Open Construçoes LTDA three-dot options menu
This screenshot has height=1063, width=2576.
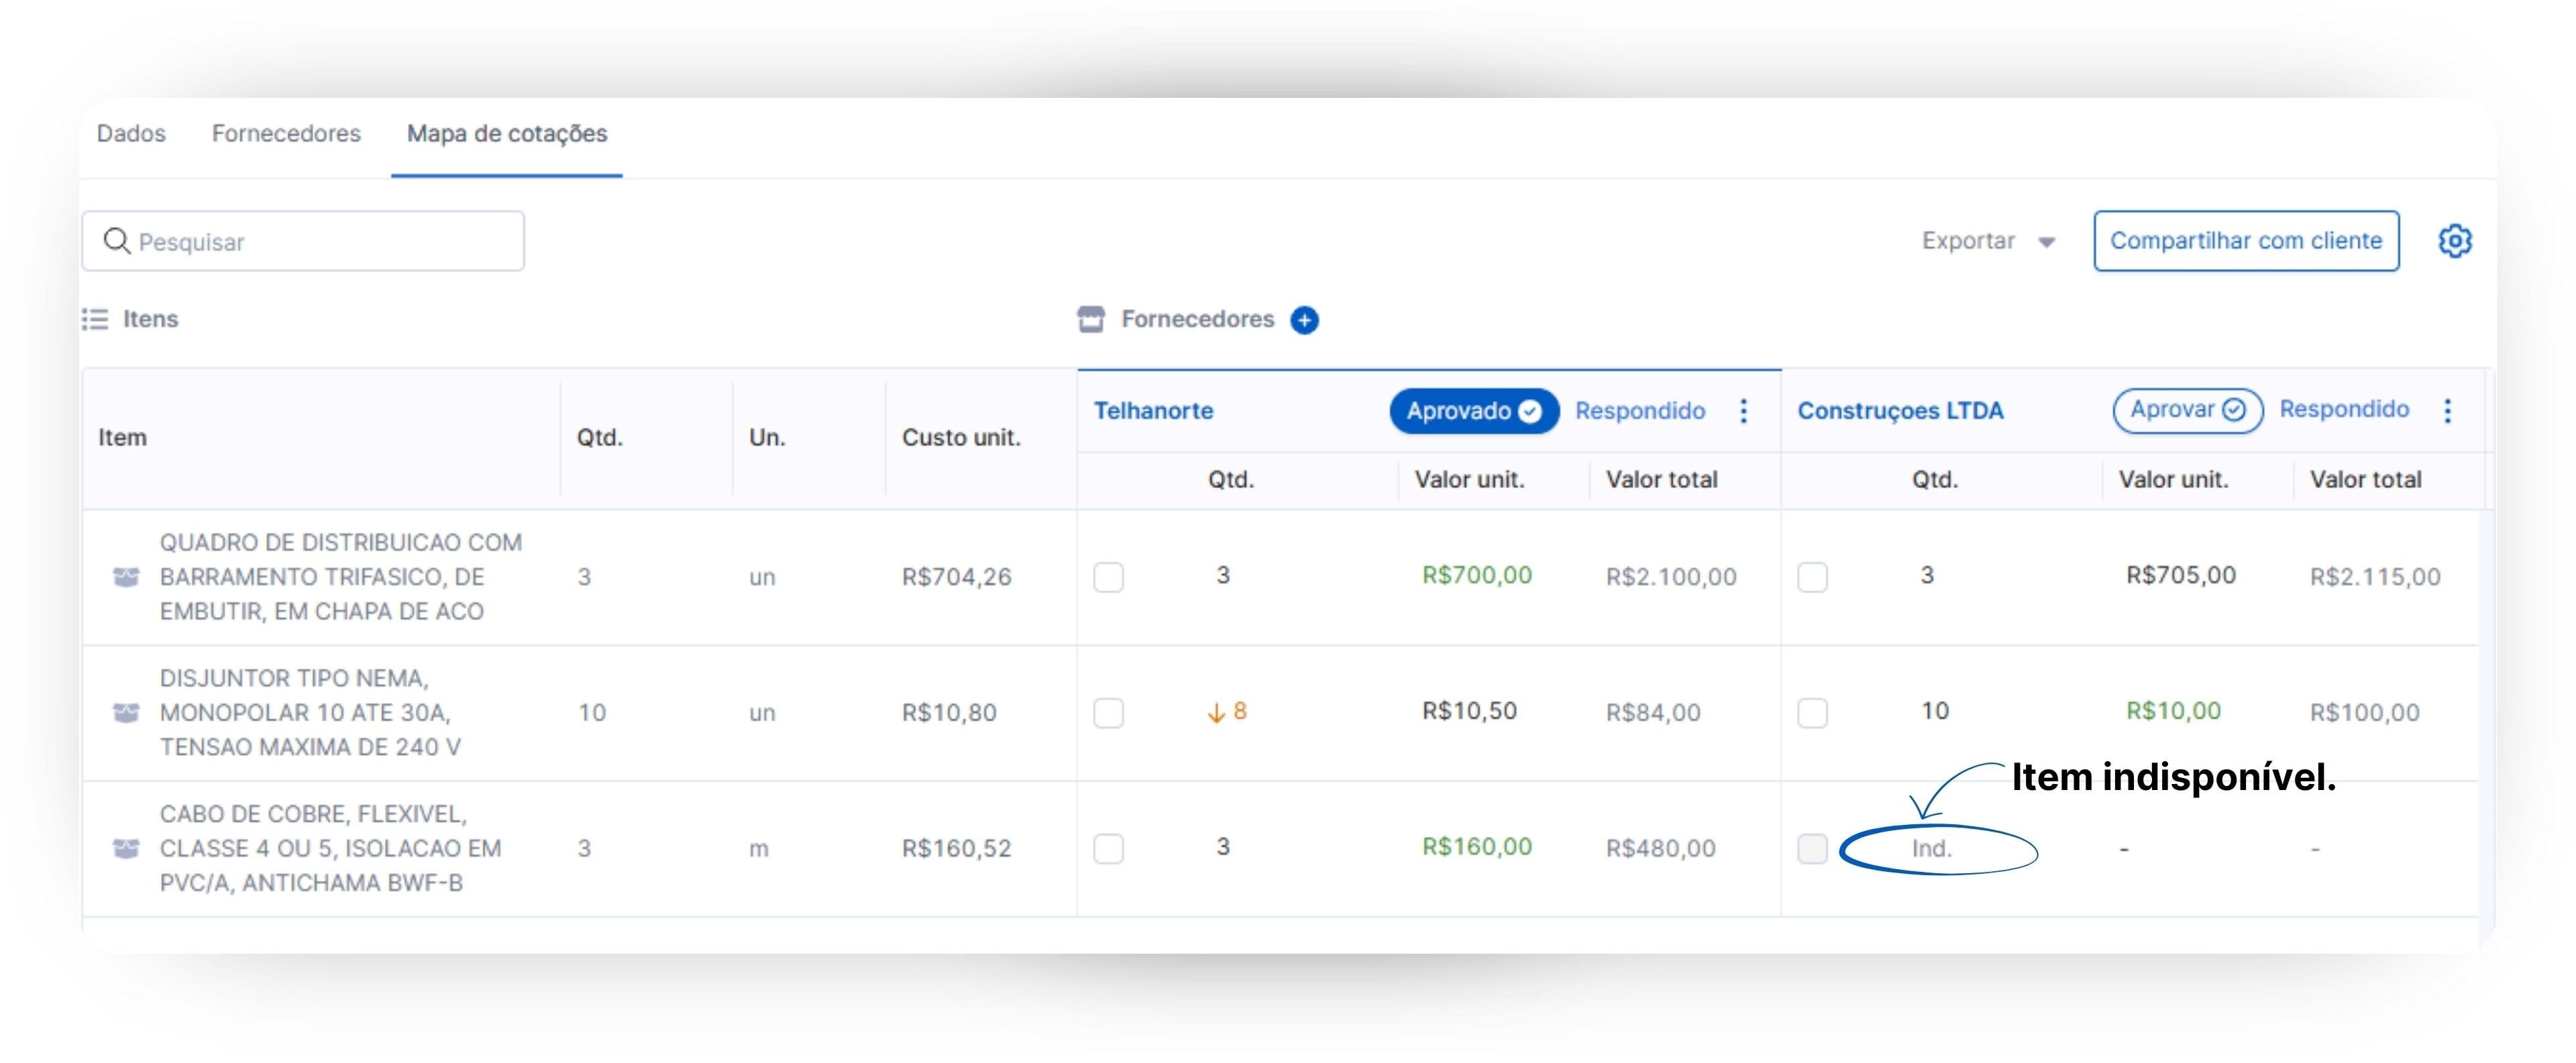click(x=2447, y=411)
